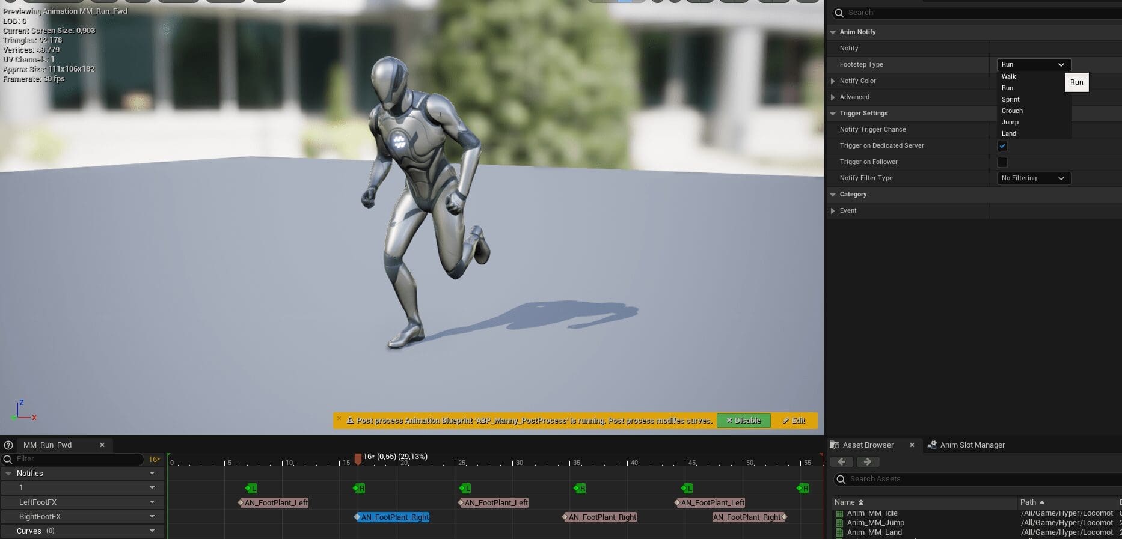Choose Sprint from Footstep Type list
This screenshot has width=1122, height=539.
tap(1011, 100)
